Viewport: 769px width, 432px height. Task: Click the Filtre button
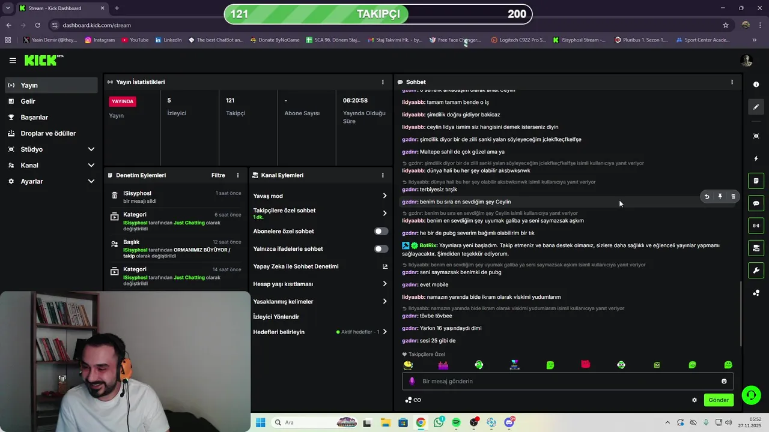coord(218,175)
